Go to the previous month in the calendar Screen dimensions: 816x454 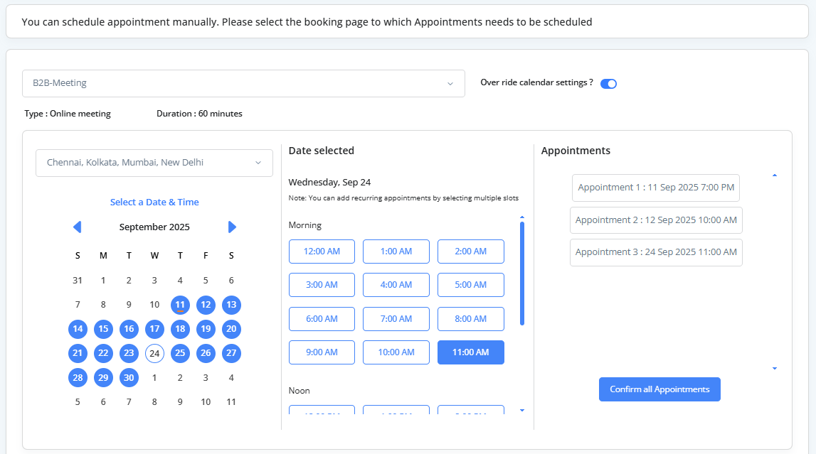(77, 227)
